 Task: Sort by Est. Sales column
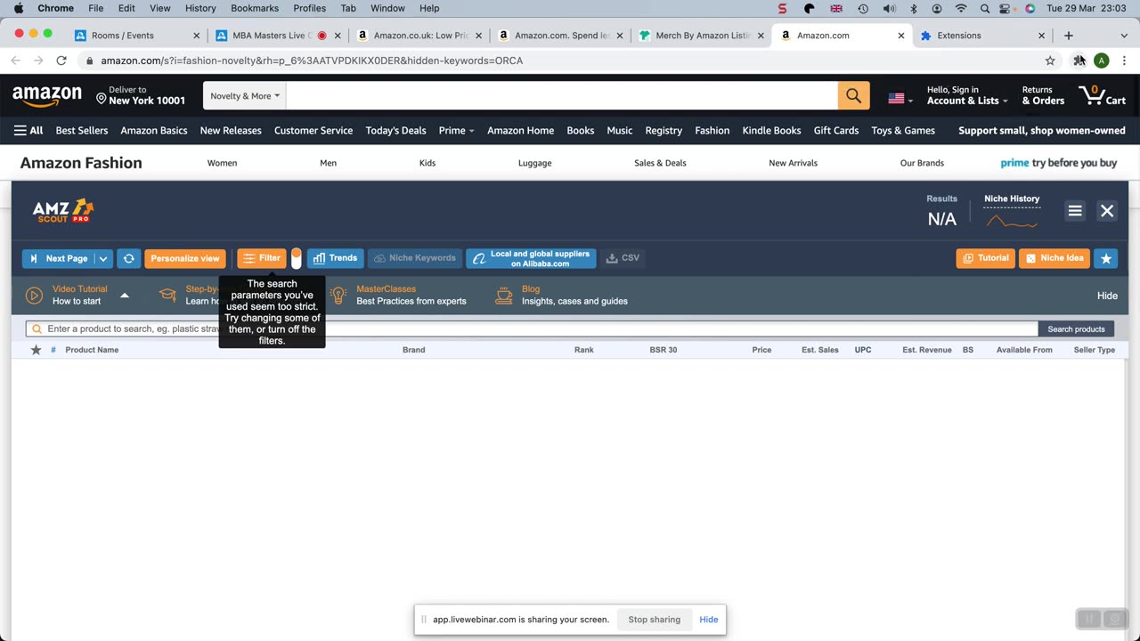819,350
